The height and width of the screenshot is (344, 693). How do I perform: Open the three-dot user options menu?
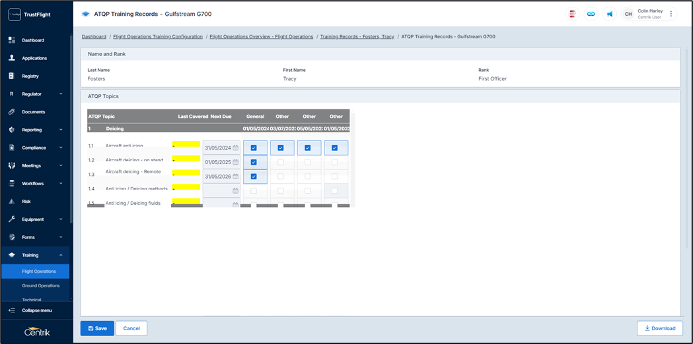pos(671,14)
